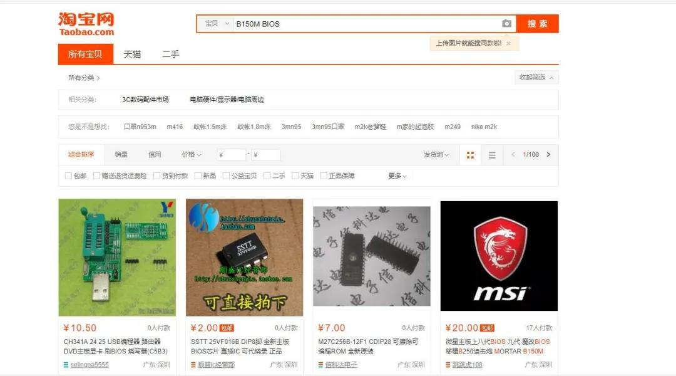Click the minimum price input field
The height and width of the screenshot is (376, 676).
coord(232,155)
